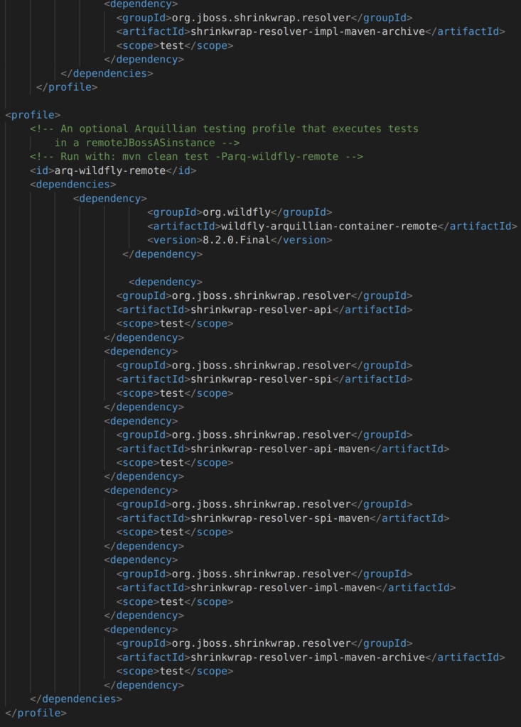Click the last shrinkwrap-resolver-impl-maven-archive artifactId

[x=308, y=657]
